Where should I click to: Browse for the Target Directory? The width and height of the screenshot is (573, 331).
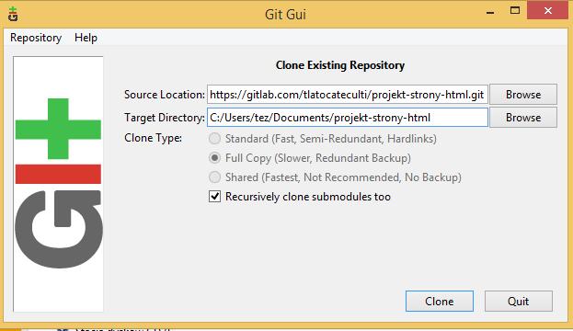coord(523,118)
